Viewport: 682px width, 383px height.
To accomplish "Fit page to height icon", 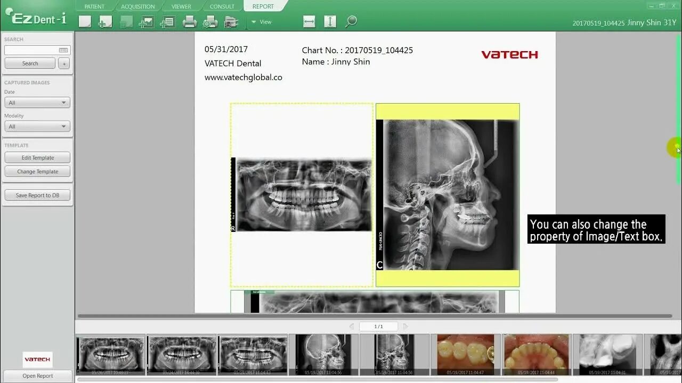I will tap(330, 21).
